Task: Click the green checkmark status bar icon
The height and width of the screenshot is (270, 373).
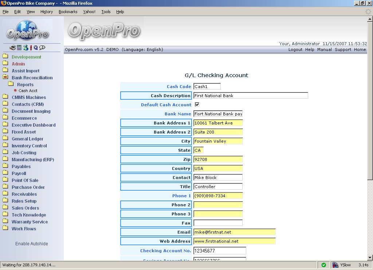Action: coord(323,265)
